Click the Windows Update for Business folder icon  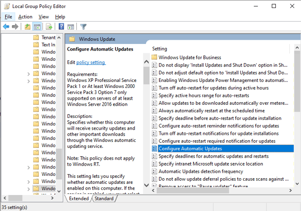tap(154, 58)
